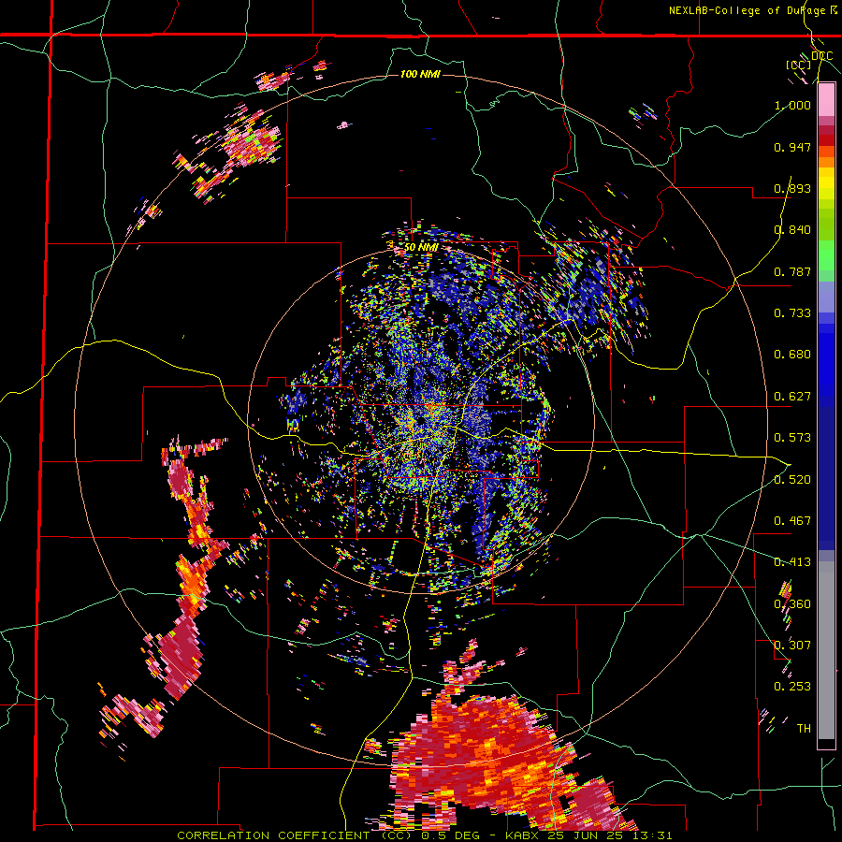Click the TH label at the scale bottom
The width and height of the screenshot is (842, 842).
tap(804, 729)
